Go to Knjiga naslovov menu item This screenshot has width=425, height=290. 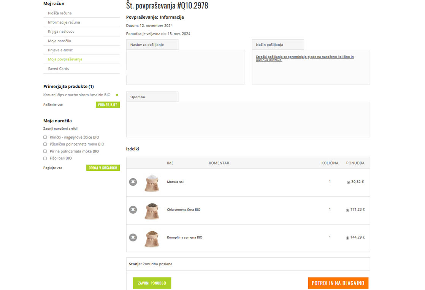click(x=61, y=32)
